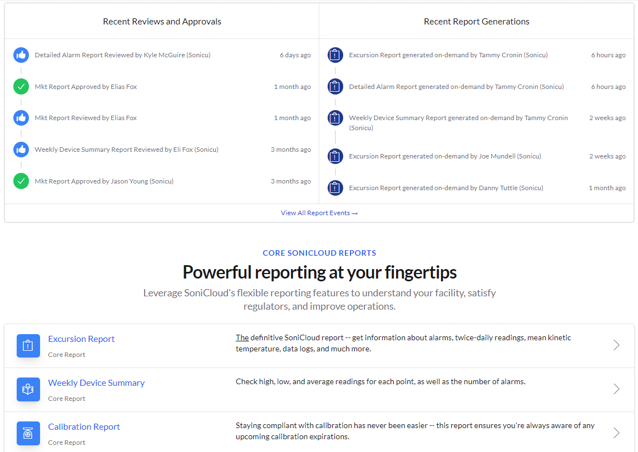Viewport: 638px width, 452px height.
Task: Click clipboard icon for Detailed Alarm Report generation
Action: 335,87
